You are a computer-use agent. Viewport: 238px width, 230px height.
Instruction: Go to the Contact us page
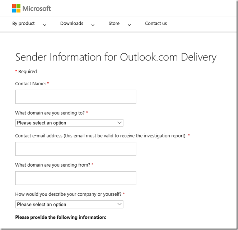[156, 24]
